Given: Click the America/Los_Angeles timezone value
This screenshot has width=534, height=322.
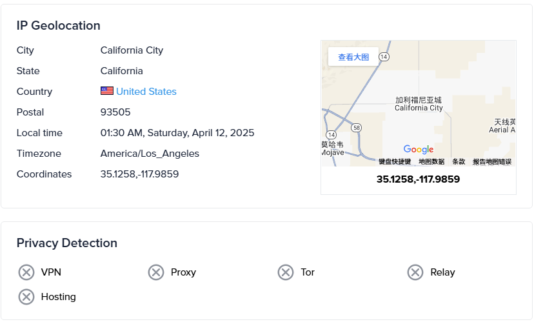Looking at the screenshot, I should click(150, 154).
